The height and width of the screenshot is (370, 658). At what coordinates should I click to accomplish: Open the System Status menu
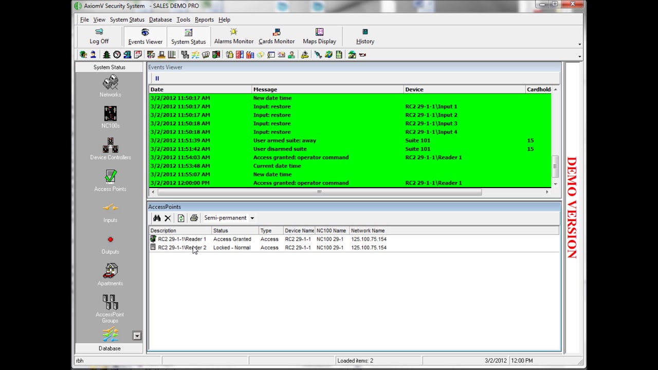(x=127, y=20)
